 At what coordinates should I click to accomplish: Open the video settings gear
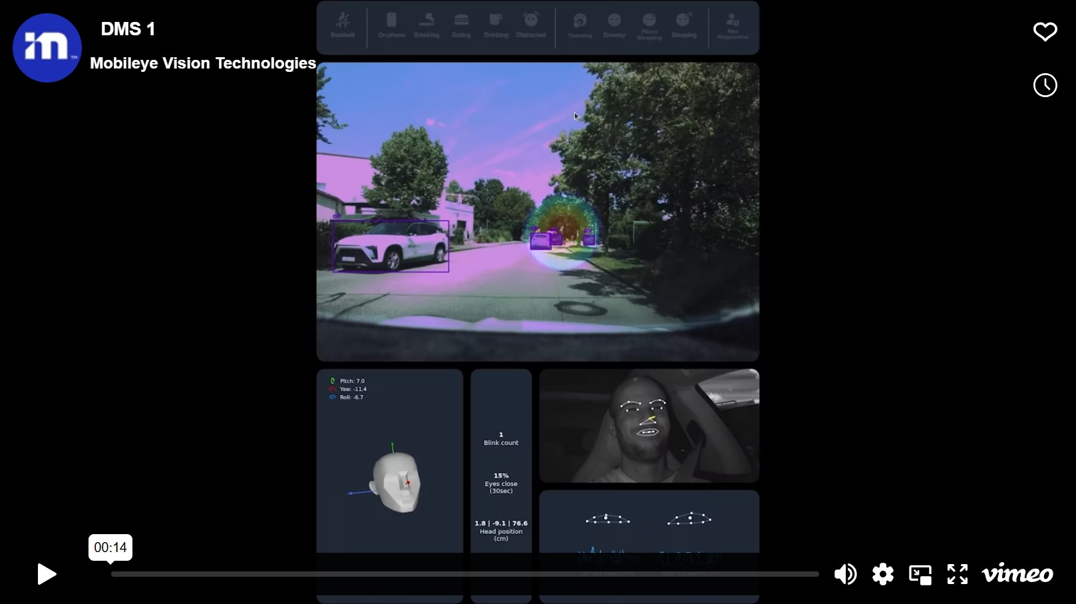(x=882, y=574)
